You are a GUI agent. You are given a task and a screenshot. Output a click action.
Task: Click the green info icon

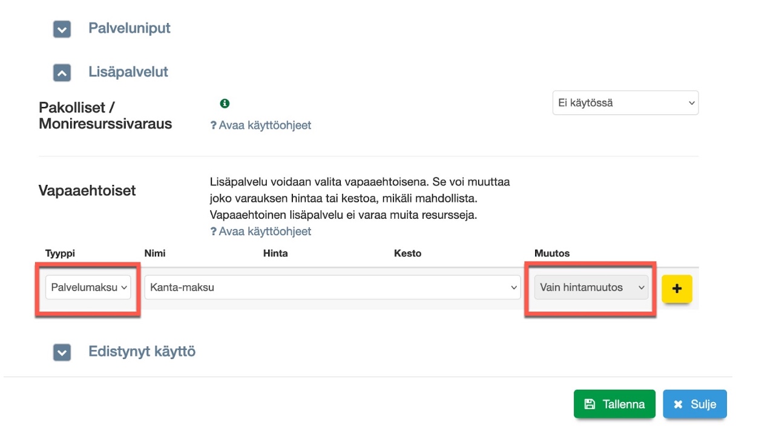coord(225,103)
